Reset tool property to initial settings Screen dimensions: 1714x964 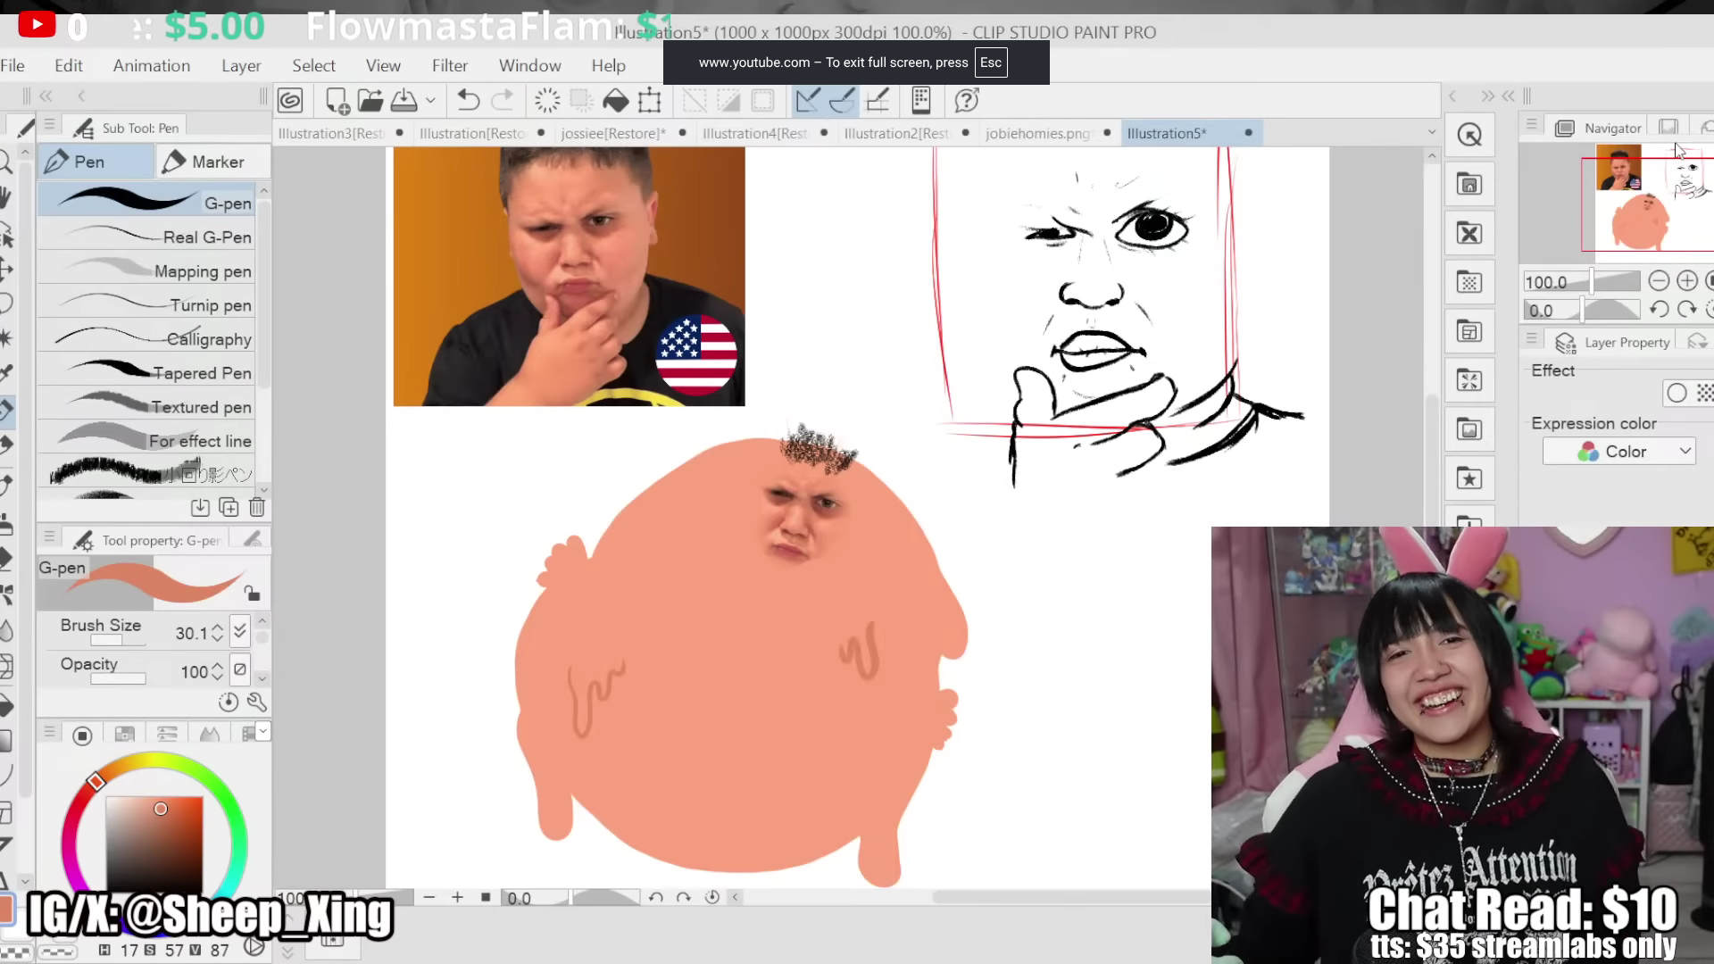coord(229,702)
